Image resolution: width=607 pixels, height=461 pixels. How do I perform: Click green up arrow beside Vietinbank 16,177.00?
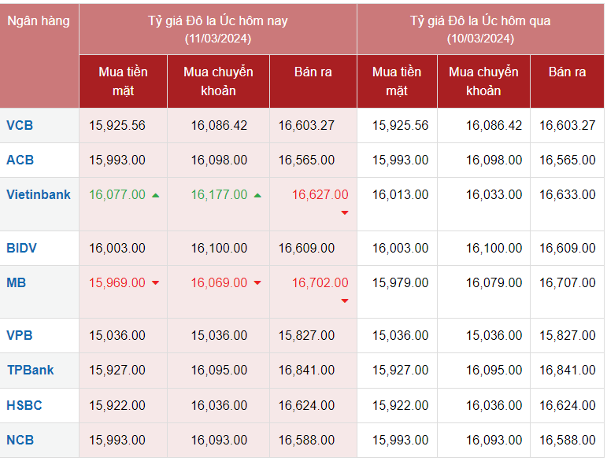(x=257, y=195)
